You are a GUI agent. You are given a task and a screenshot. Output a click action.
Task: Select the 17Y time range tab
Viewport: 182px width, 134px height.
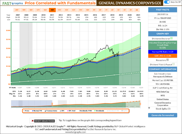[38, 10]
